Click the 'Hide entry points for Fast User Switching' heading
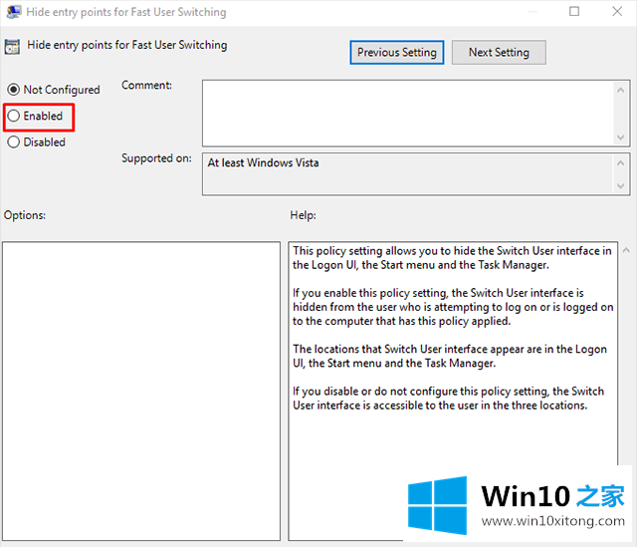This screenshot has width=637, height=547. click(127, 45)
